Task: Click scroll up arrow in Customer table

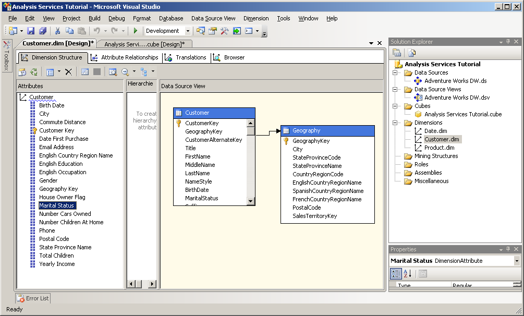Action: [251, 123]
